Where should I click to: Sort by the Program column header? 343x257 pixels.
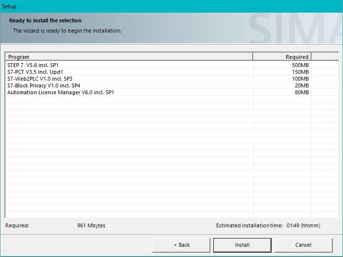click(x=129, y=57)
